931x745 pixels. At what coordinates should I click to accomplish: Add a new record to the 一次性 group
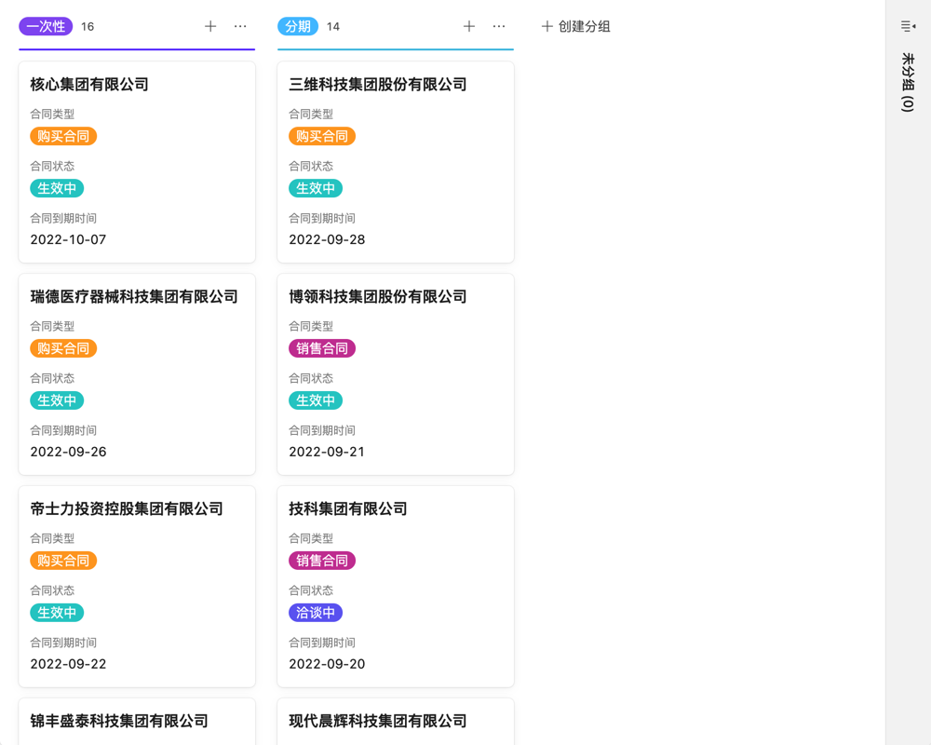(210, 26)
